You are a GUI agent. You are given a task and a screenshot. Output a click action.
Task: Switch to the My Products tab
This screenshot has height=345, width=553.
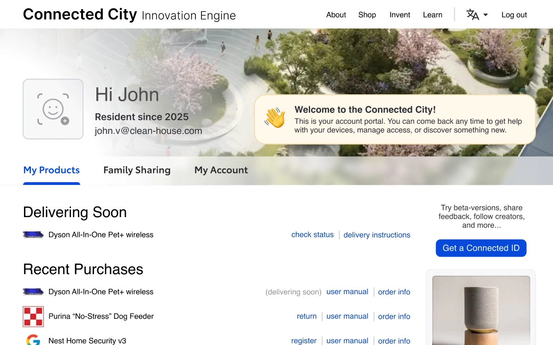click(52, 170)
